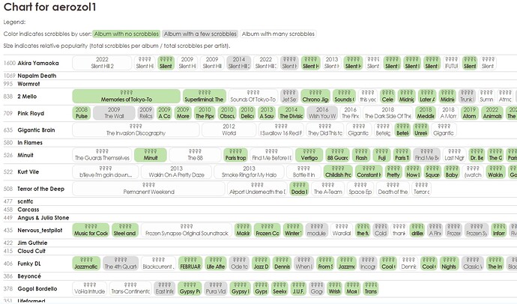Viewport: 517px width, 304px height.
Task: Open the gray 2014 Silent Hill album tile
Action: [239, 63]
